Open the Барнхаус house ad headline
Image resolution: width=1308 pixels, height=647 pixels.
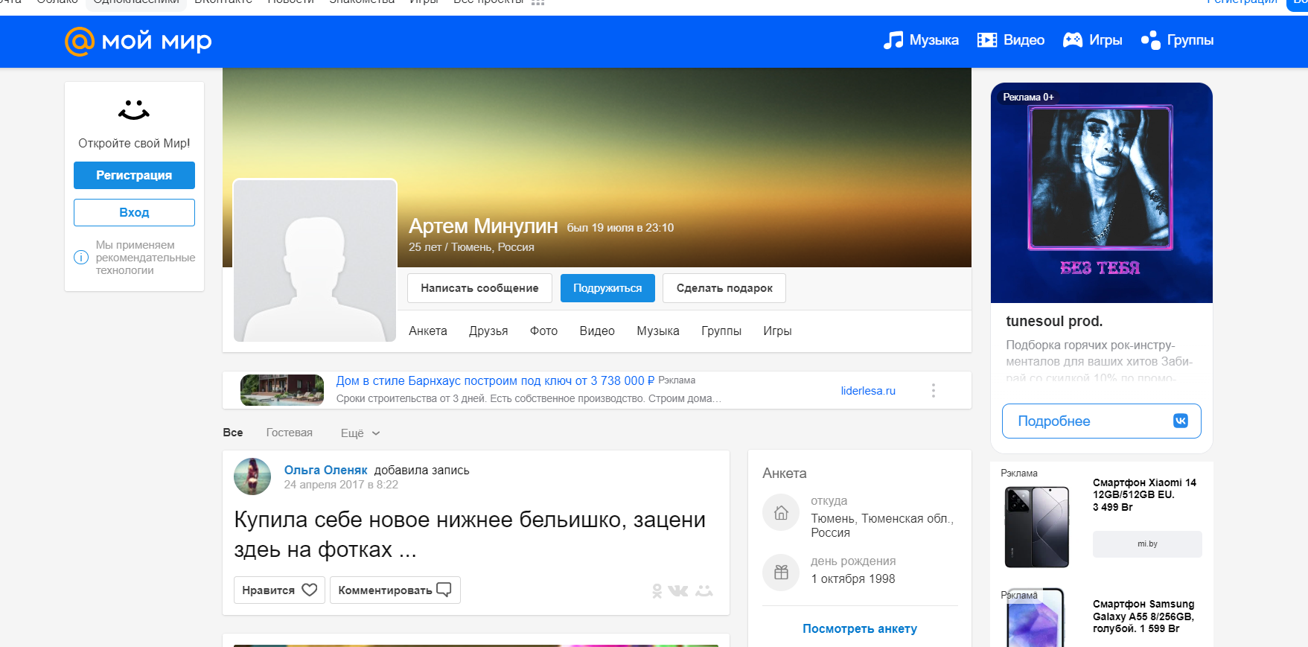495,380
